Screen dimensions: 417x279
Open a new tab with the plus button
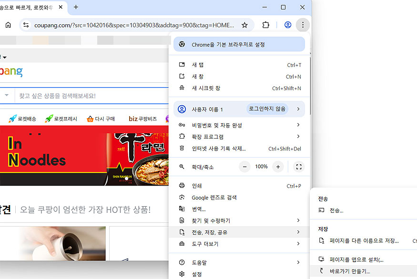76,7
